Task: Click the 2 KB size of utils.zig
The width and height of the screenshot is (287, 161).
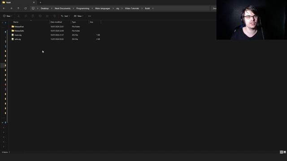Action: [x=98, y=39]
